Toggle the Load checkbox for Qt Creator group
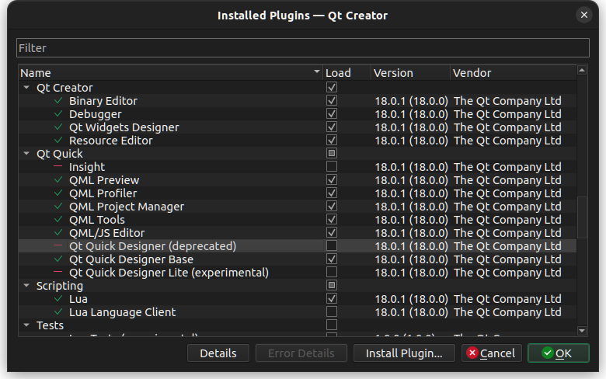The image size is (606, 379). (x=332, y=87)
